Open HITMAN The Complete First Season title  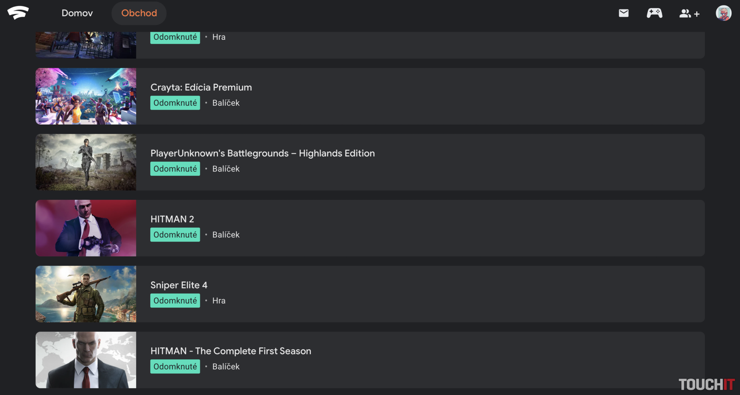click(x=231, y=351)
